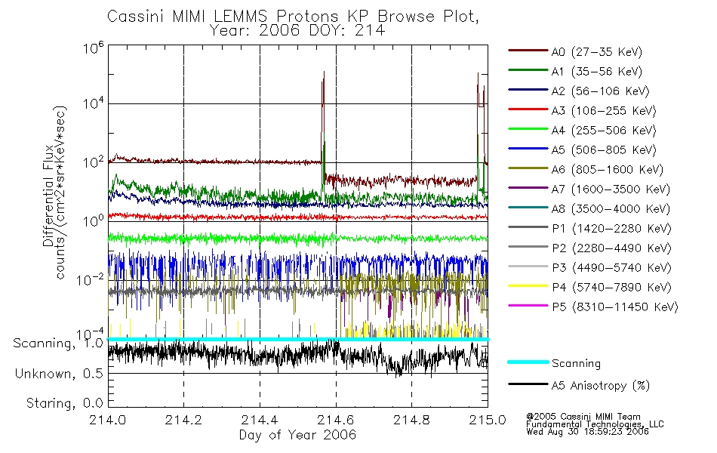Click the A1 (35-56 KeV) green legend swatch
Viewport: 717px width, 453px height.
pyautogui.click(x=528, y=70)
